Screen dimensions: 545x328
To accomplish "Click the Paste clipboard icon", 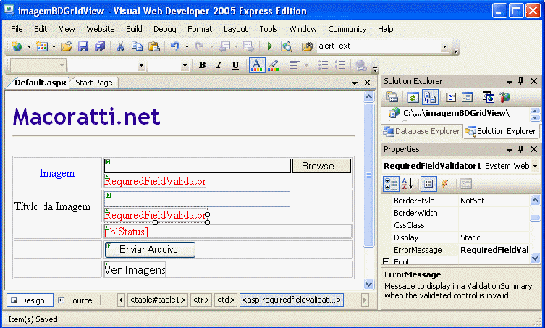I will 154,46.
